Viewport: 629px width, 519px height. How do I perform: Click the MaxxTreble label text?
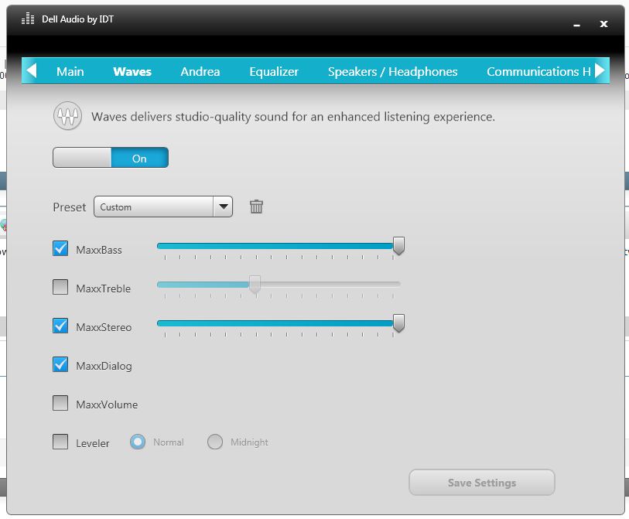[x=104, y=289]
